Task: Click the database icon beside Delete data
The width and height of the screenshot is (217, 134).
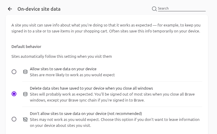Action: click(25, 94)
